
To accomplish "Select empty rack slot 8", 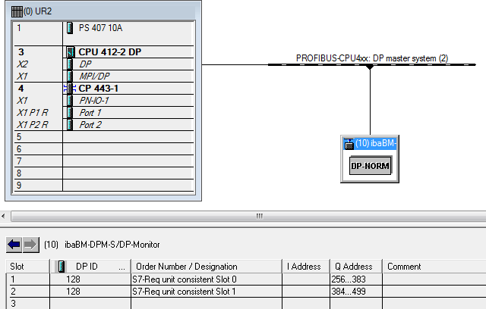I will click(x=104, y=173).
